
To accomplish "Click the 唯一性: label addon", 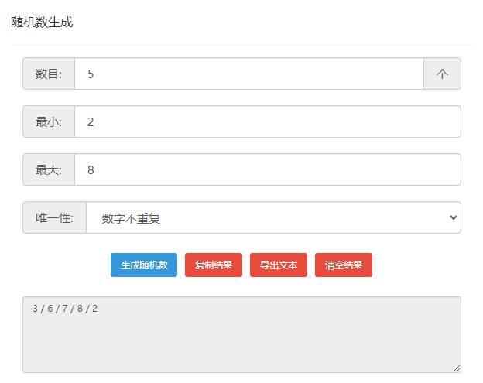I will 54,217.
